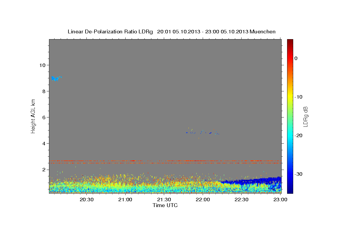Click the colorbar value 0
Viewport: 348px width, 232px height.
pos(296,58)
